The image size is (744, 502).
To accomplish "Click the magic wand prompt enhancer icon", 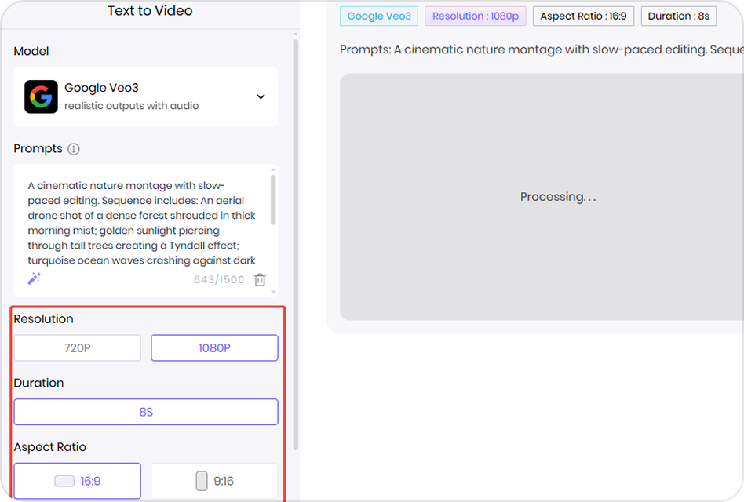I will pos(32,278).
